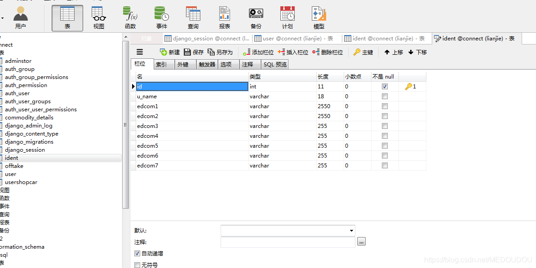Open the 计划 (Schedule) toolbar icon
Screen dimensions: 536x268
pyautogui.click(x=288, y=17)
